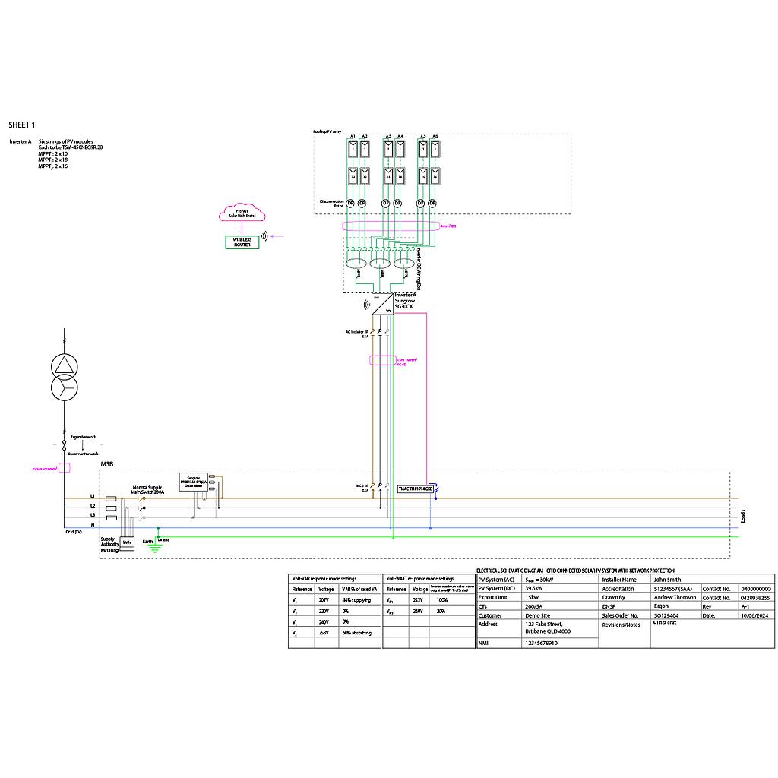Select the 'Demo Site' customer value
This screenshot has height=778, width=778.
[x=537, y=615]
